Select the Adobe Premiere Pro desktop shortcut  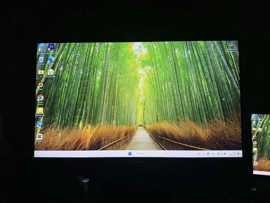click(51, 49)
